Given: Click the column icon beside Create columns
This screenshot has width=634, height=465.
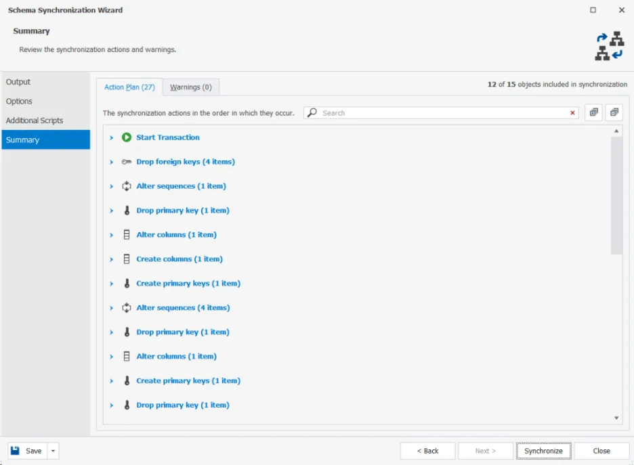Looking at the screenshot, I should (127, 259).
